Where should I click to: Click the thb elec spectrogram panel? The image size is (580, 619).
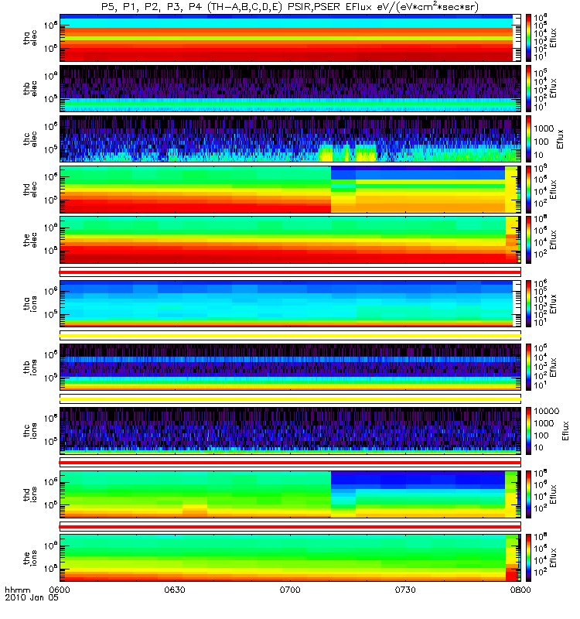290,88
